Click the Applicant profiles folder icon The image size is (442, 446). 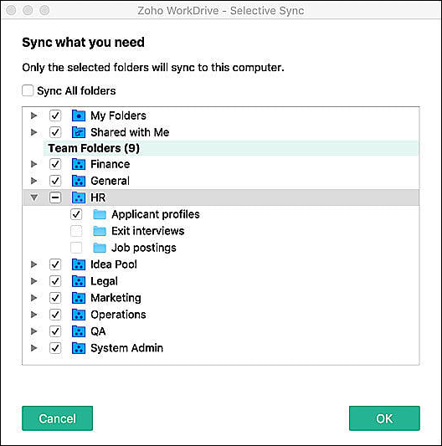(100, 214)
